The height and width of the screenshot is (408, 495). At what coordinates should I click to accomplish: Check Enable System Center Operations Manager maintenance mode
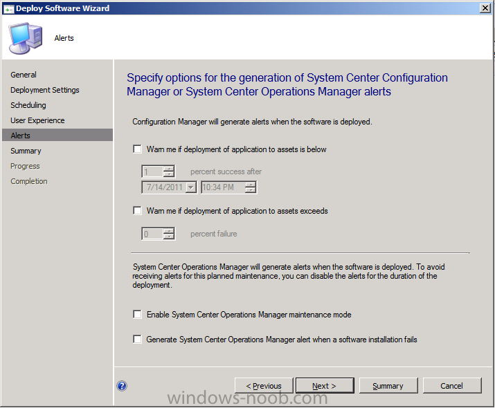[137, 314]
